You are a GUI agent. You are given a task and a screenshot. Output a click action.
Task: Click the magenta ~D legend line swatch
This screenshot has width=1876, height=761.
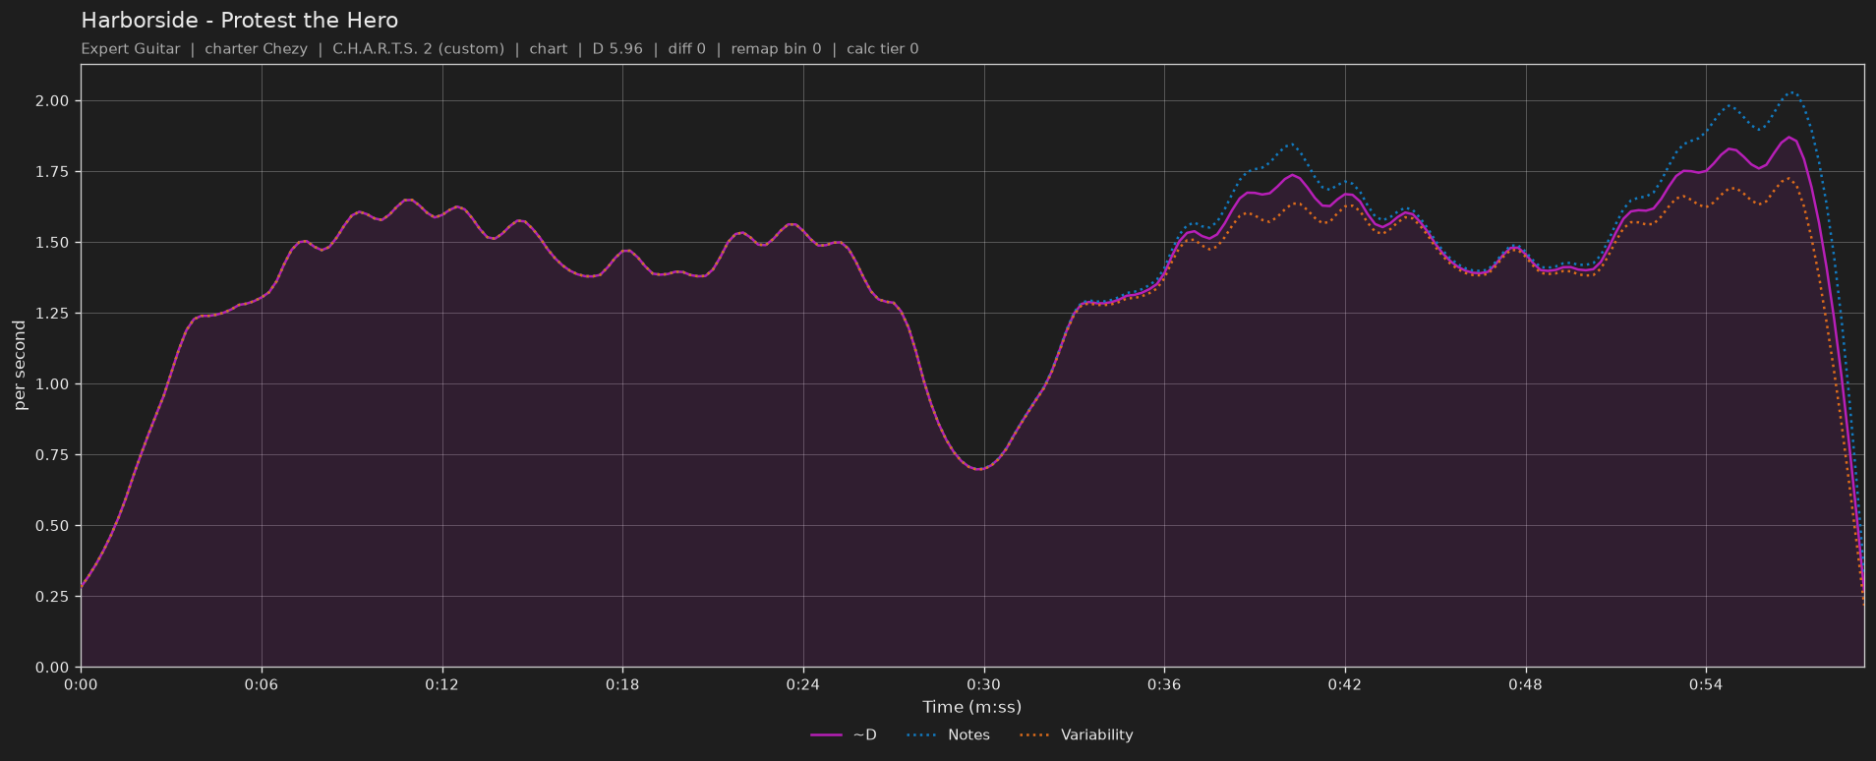[x=826, y=735]
